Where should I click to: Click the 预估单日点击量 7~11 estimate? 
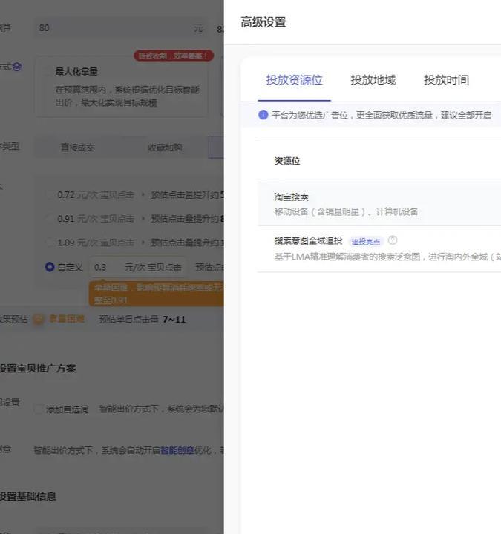pyautogui.click(x=142, y=320)
